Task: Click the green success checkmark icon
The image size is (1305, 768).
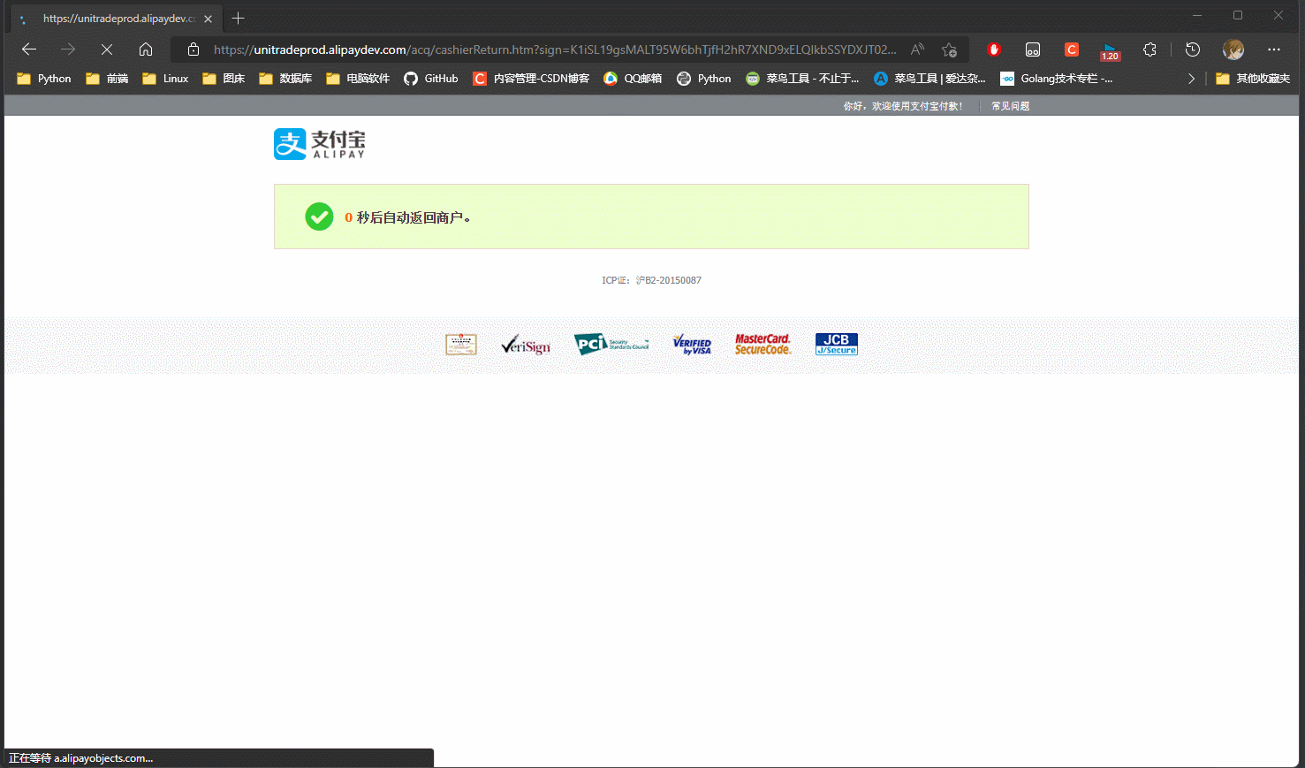Action: point(319,217)
